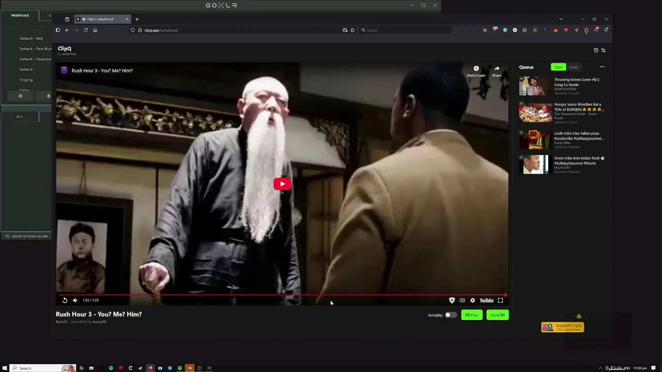Open the Queue three-dot options menu

[602, 67]
